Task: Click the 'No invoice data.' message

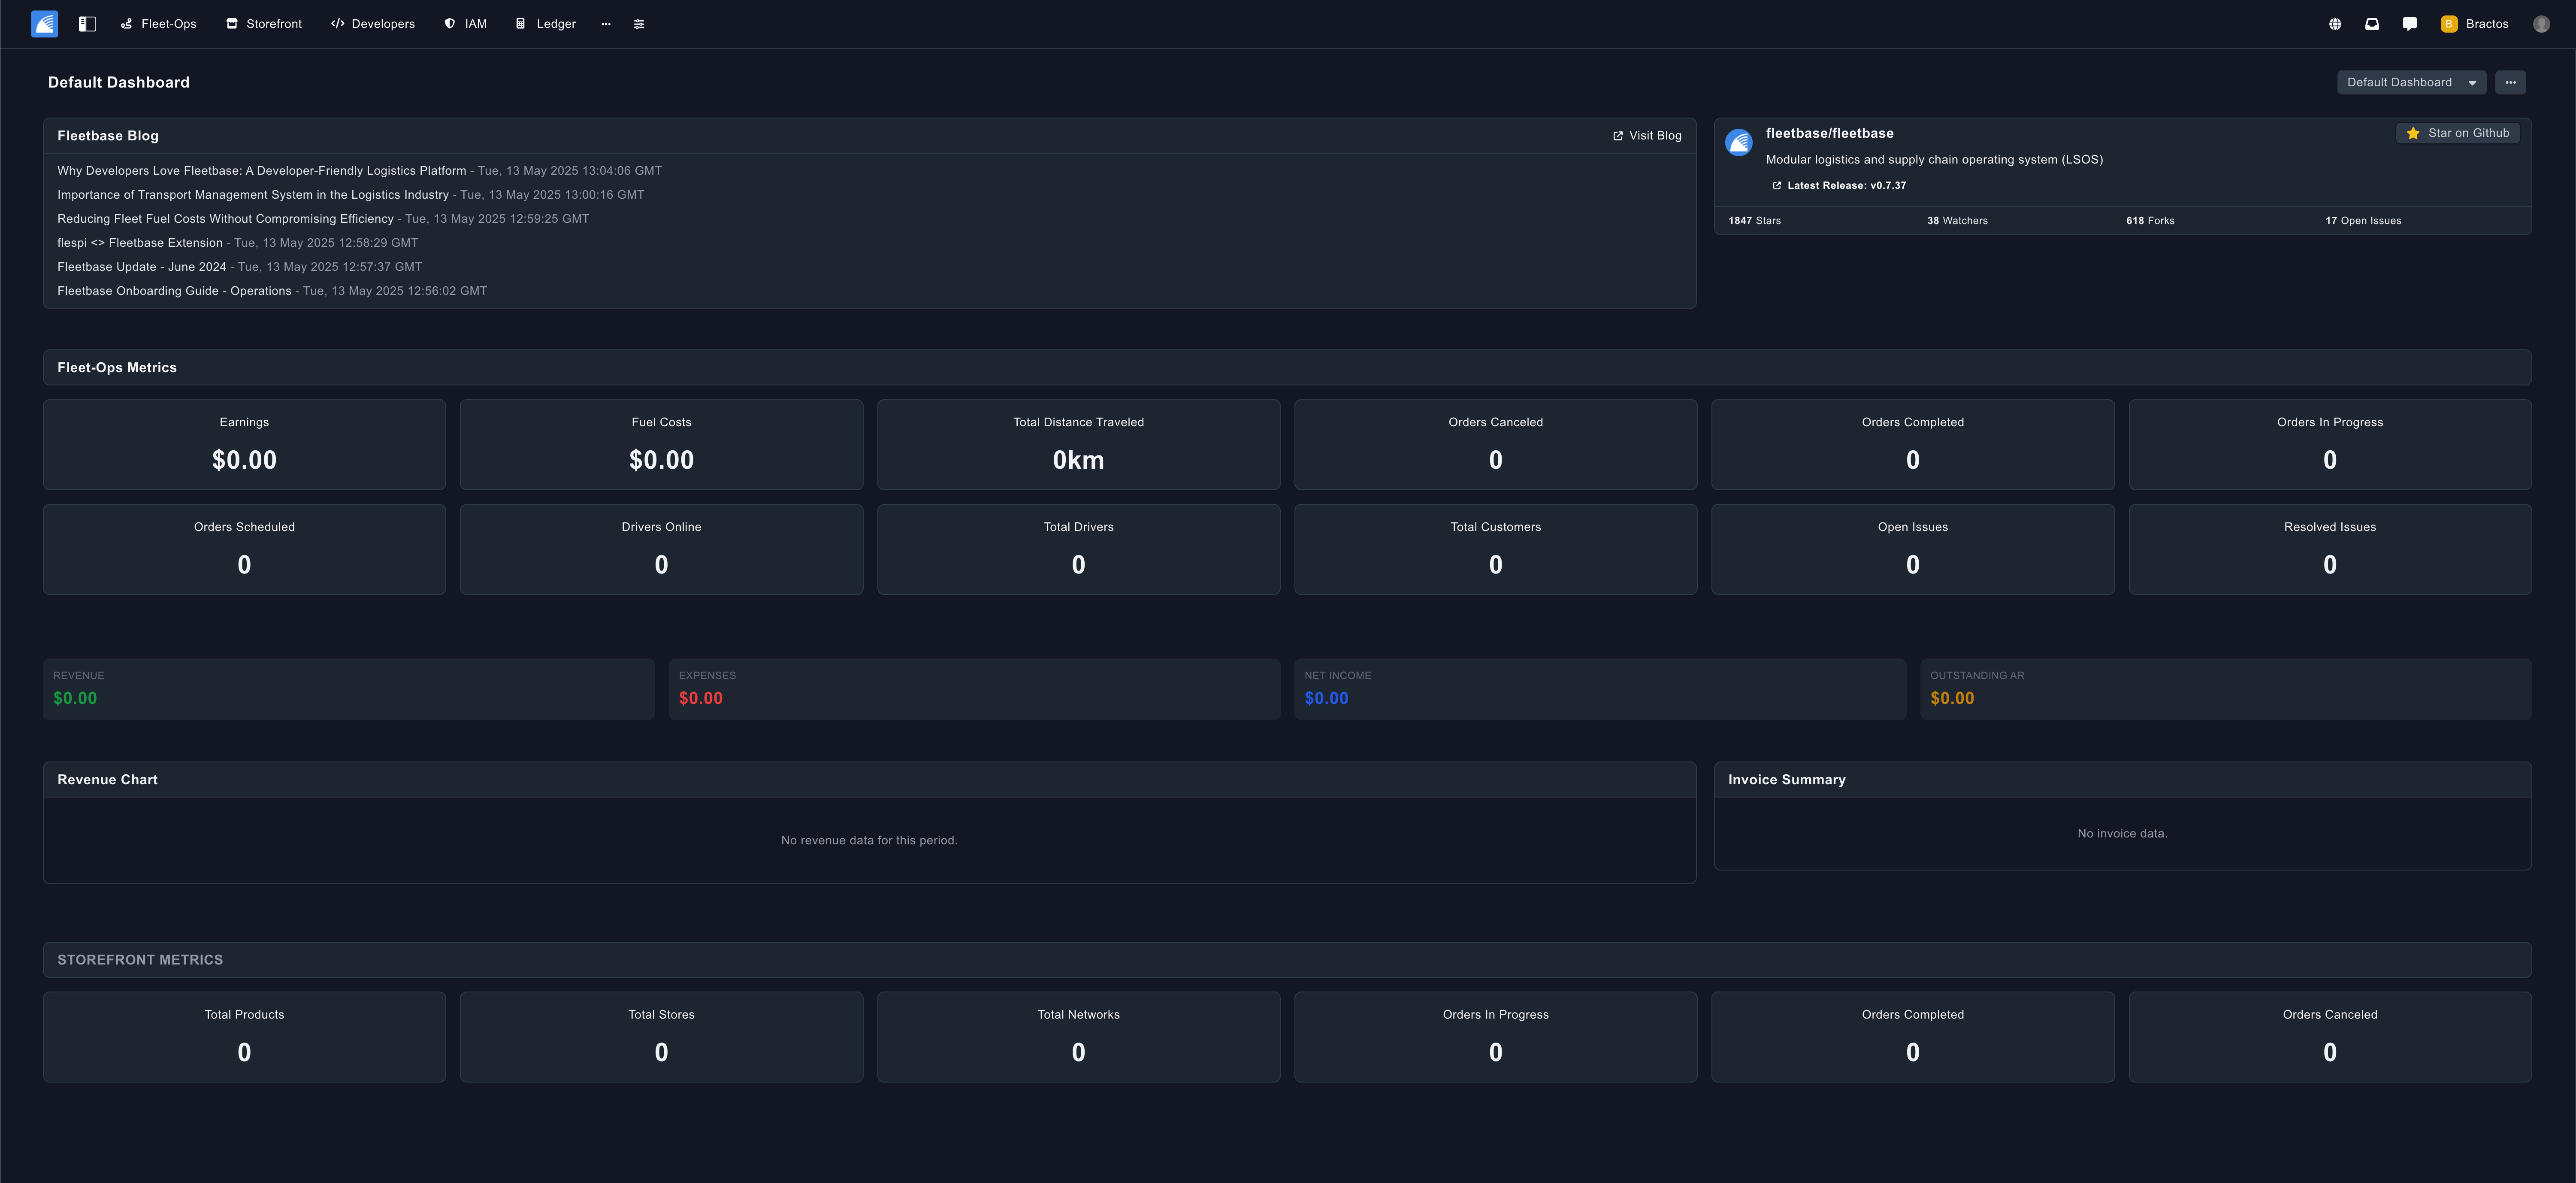Action: [x=2122, y=834]
